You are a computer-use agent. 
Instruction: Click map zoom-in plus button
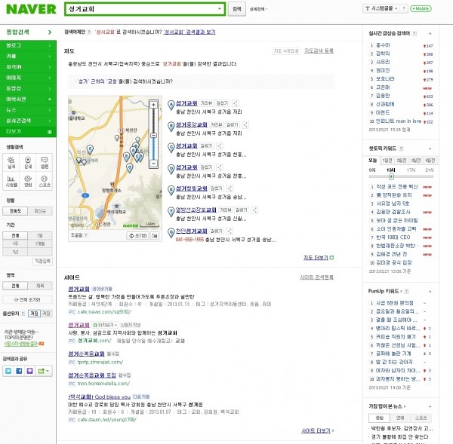point(153,105)
